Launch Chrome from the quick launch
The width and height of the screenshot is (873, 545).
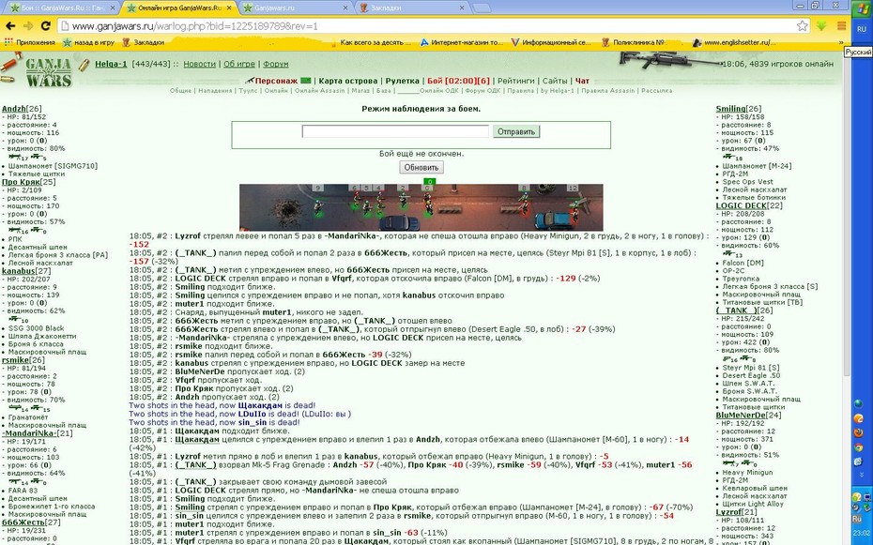coord(858,446)
